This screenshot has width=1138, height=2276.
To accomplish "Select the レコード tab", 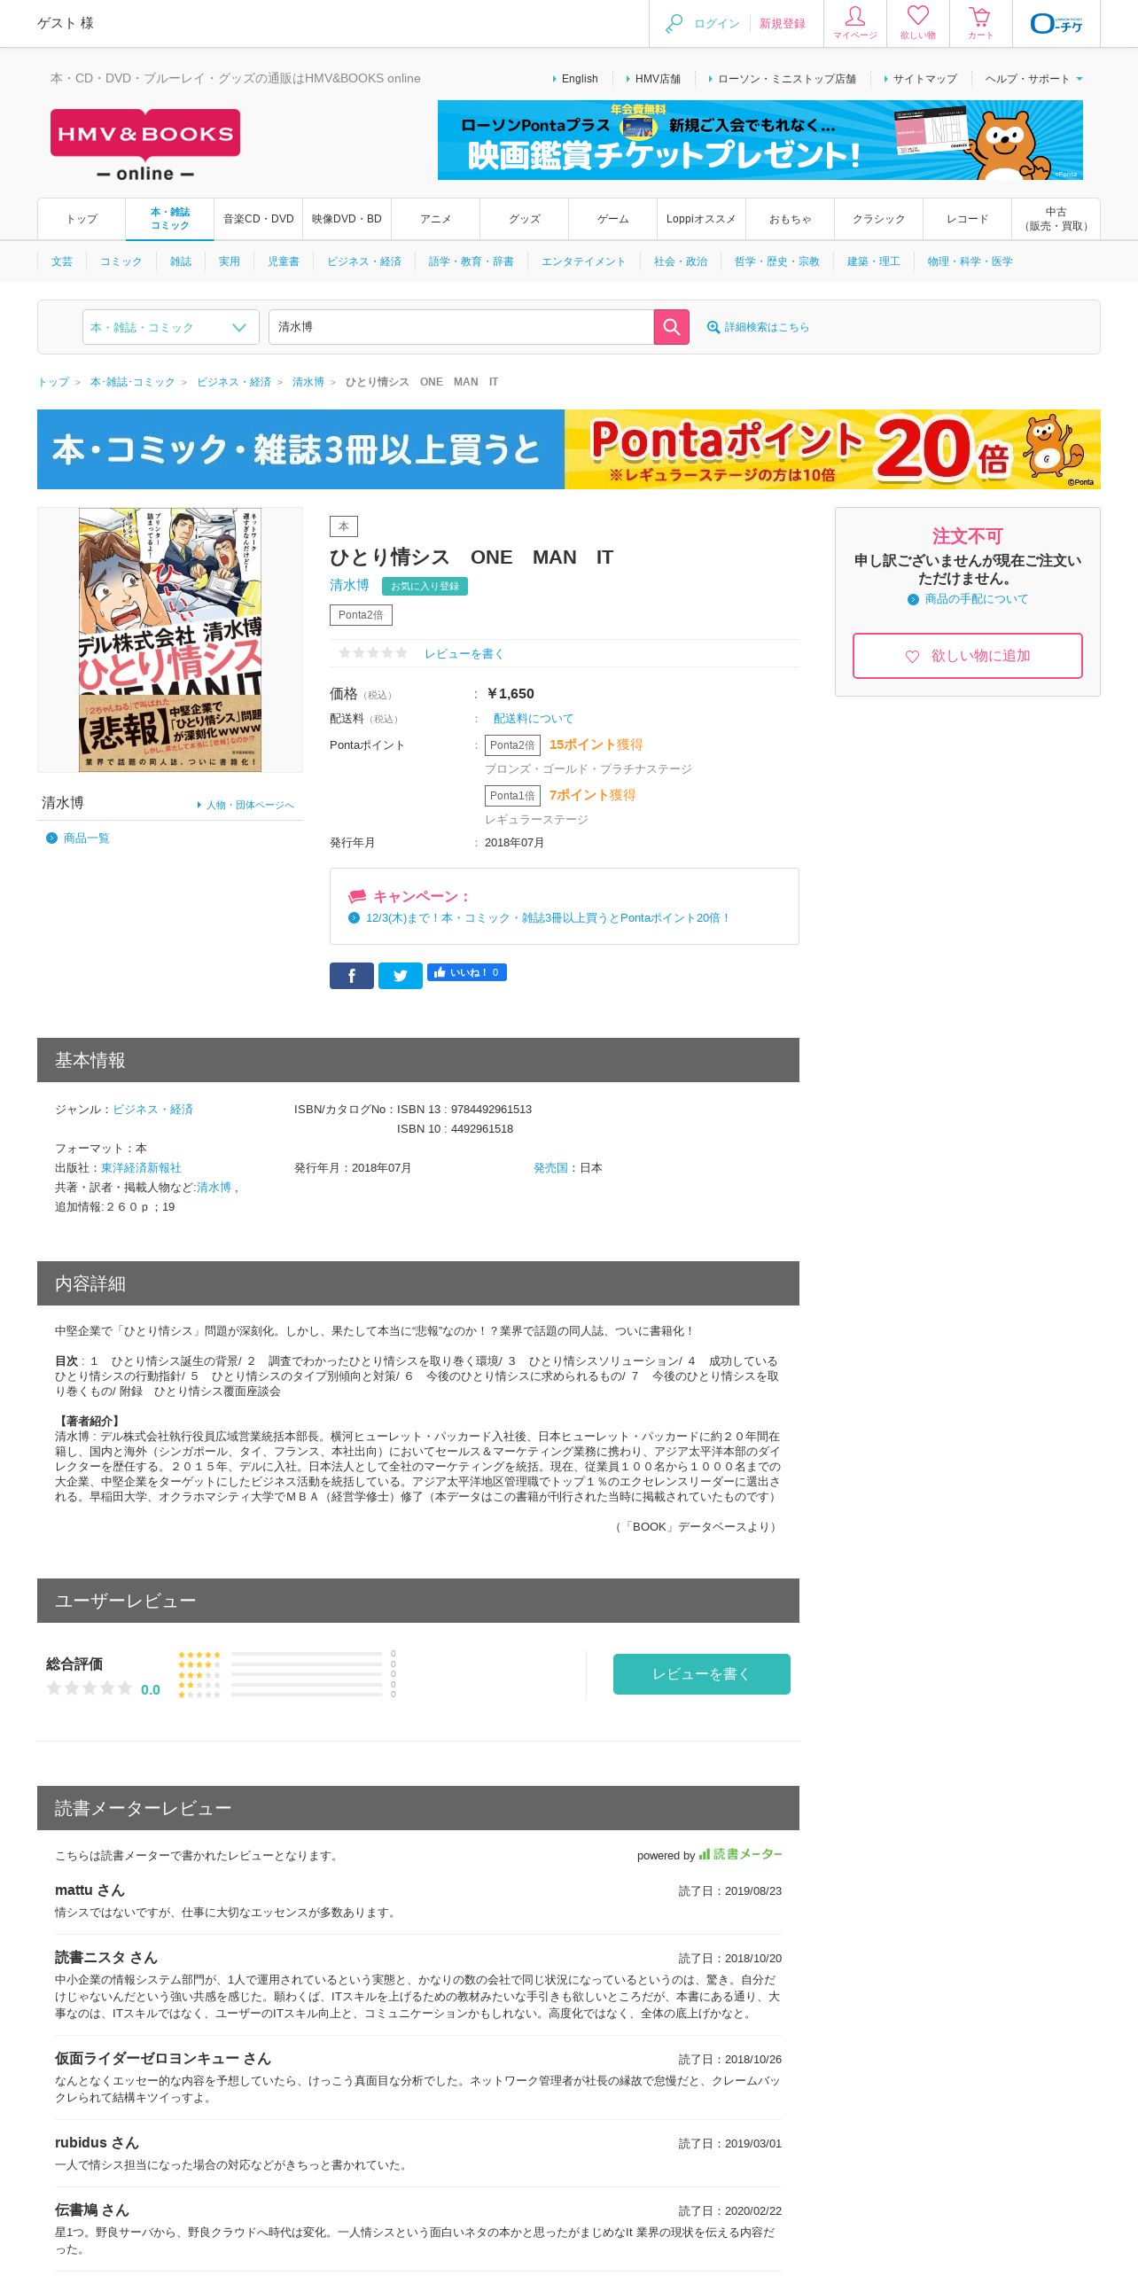I will [967, 219].
